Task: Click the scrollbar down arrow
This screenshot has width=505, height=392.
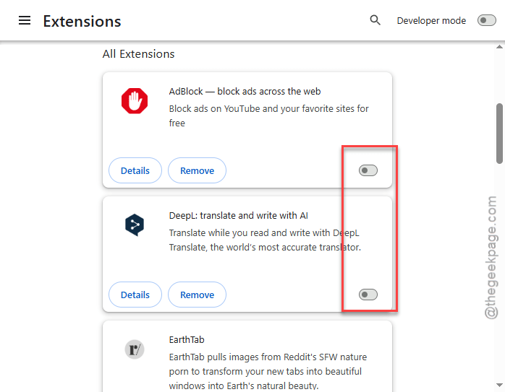Action: click(x=499, y=385)
